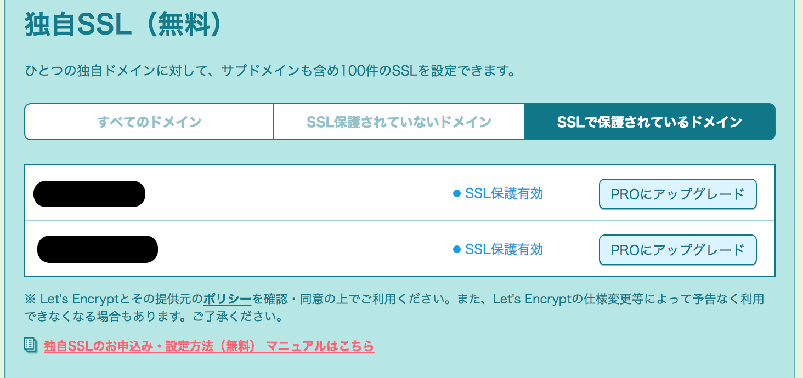
Task: Click the blue status dot in second domain row
Action: (x=456, y=250)
